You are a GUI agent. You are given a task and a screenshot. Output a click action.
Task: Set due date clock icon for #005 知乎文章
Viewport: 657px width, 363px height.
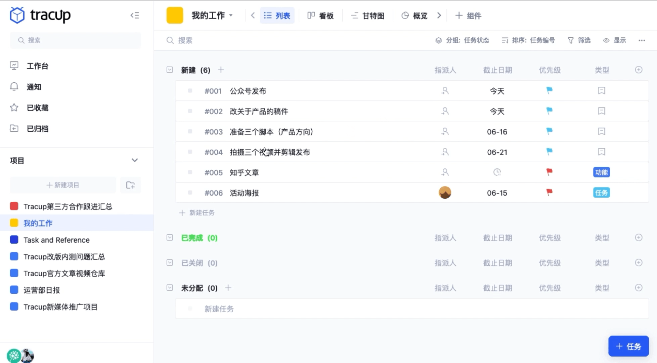pyautogui.click(x=497, y=172)
